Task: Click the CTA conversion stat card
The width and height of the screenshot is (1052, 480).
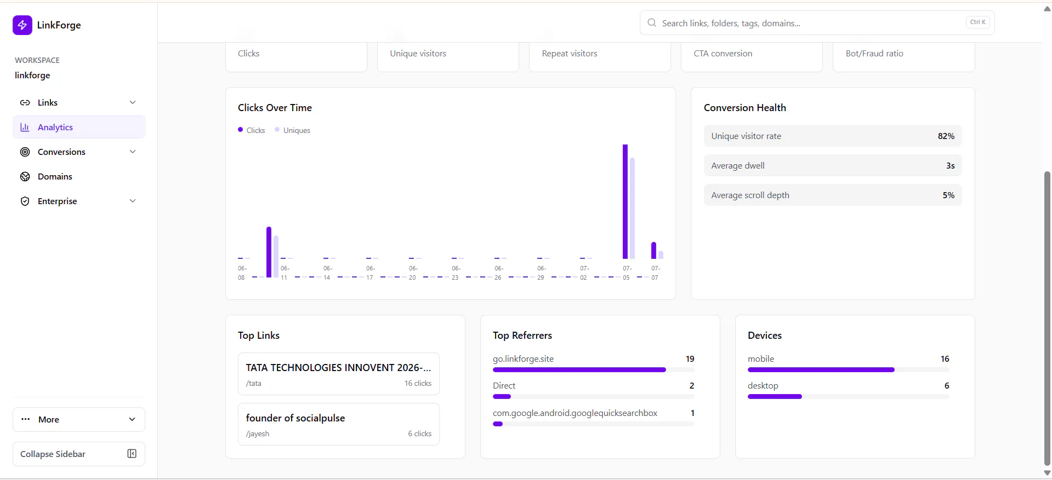Action: pyautogui.click(x=752, y=57)
